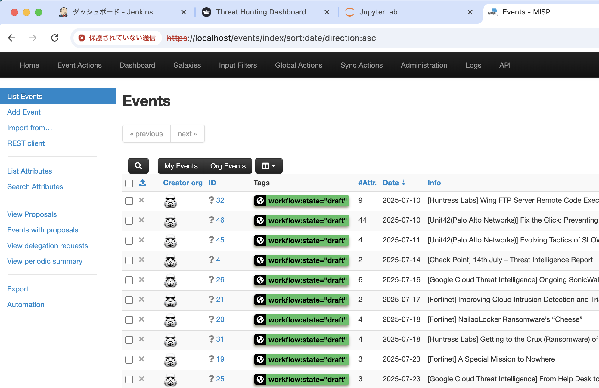Open the Event Actions menu
Image resolution: width=599 pixels, height=388 pixels.
pos(79,65)
